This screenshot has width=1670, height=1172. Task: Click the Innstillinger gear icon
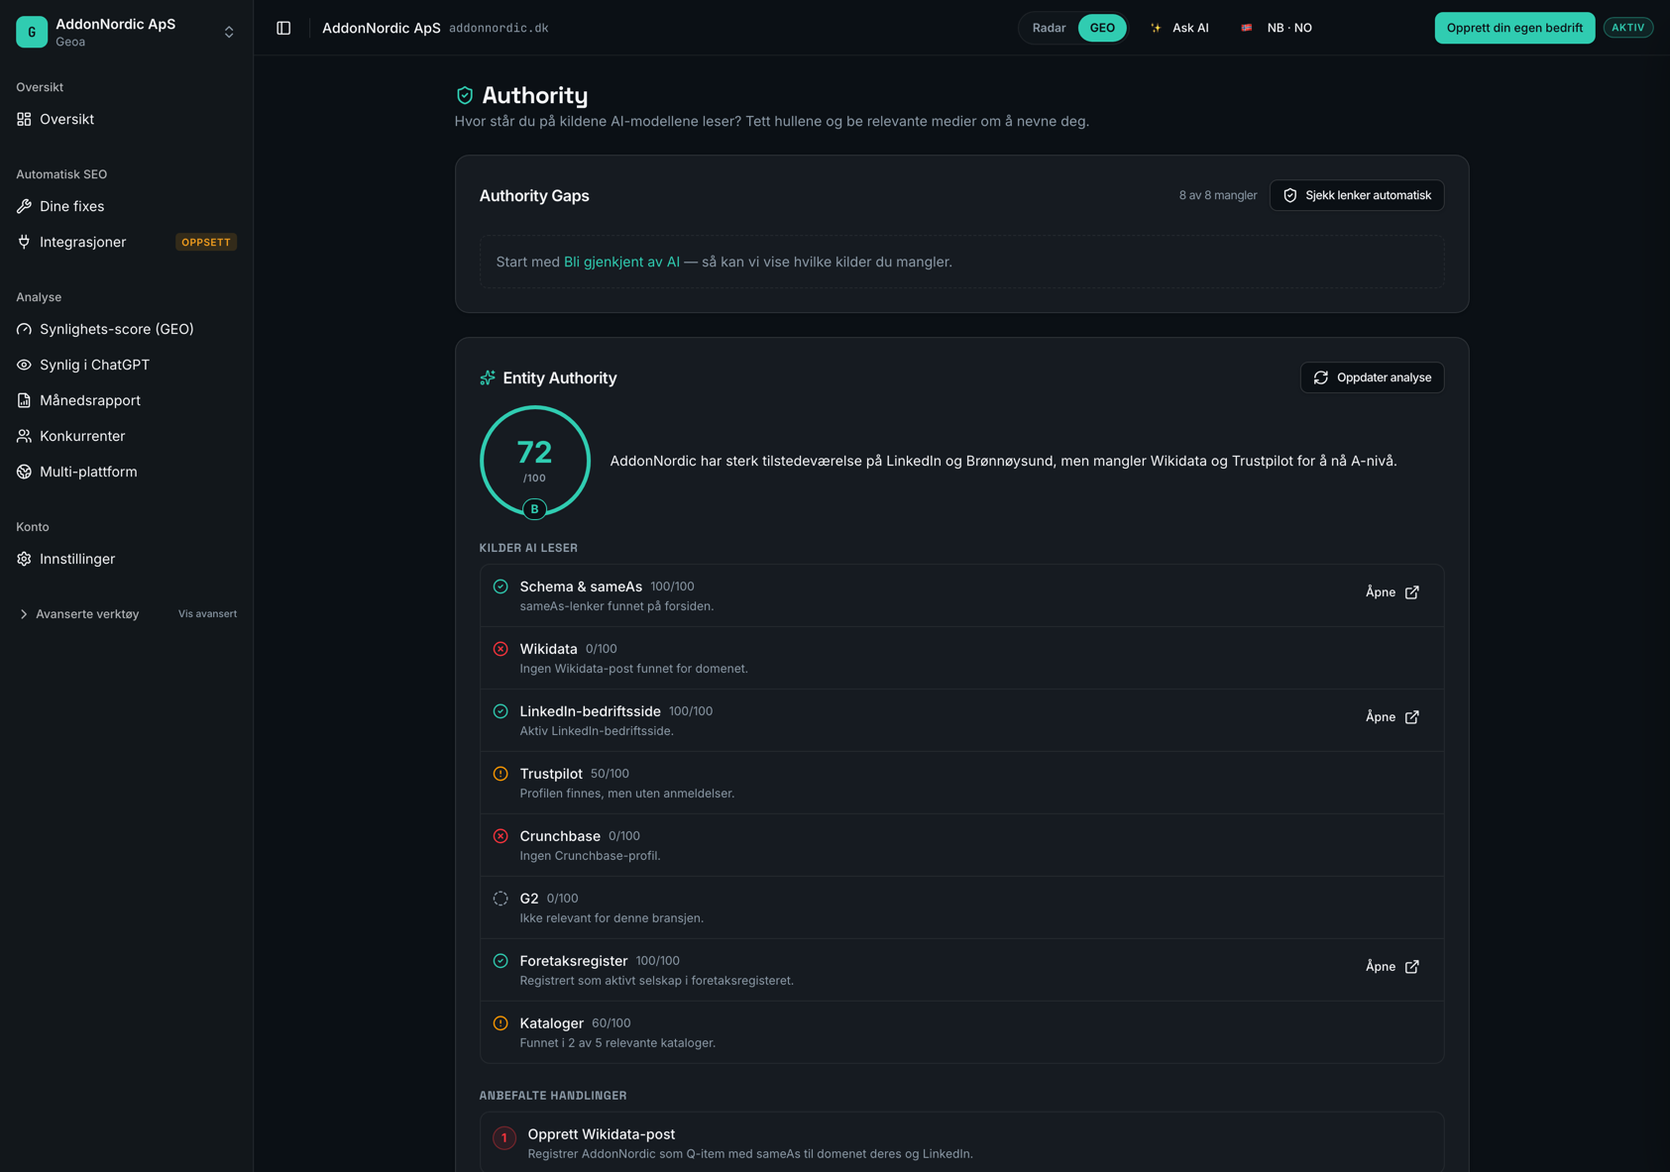click(x=24, y=559)
